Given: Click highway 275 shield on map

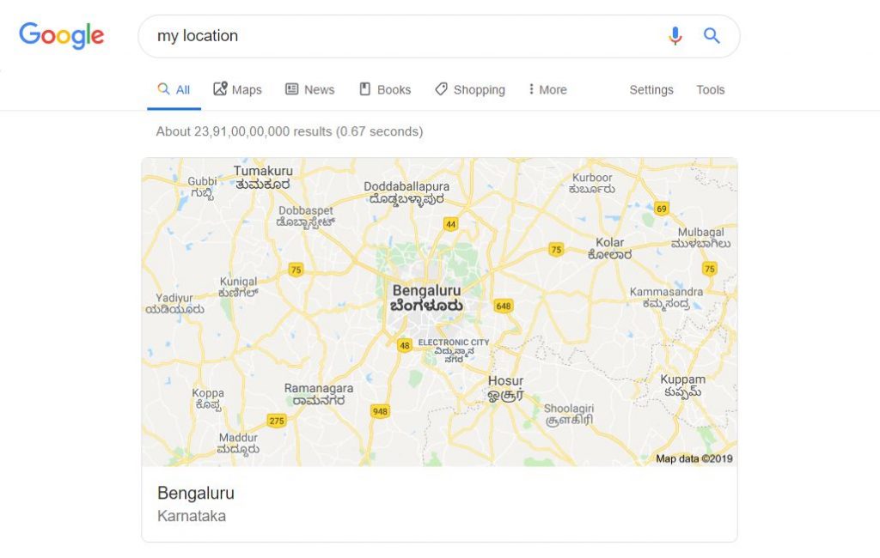Looking at the screenshot, I should pos(277,421).
